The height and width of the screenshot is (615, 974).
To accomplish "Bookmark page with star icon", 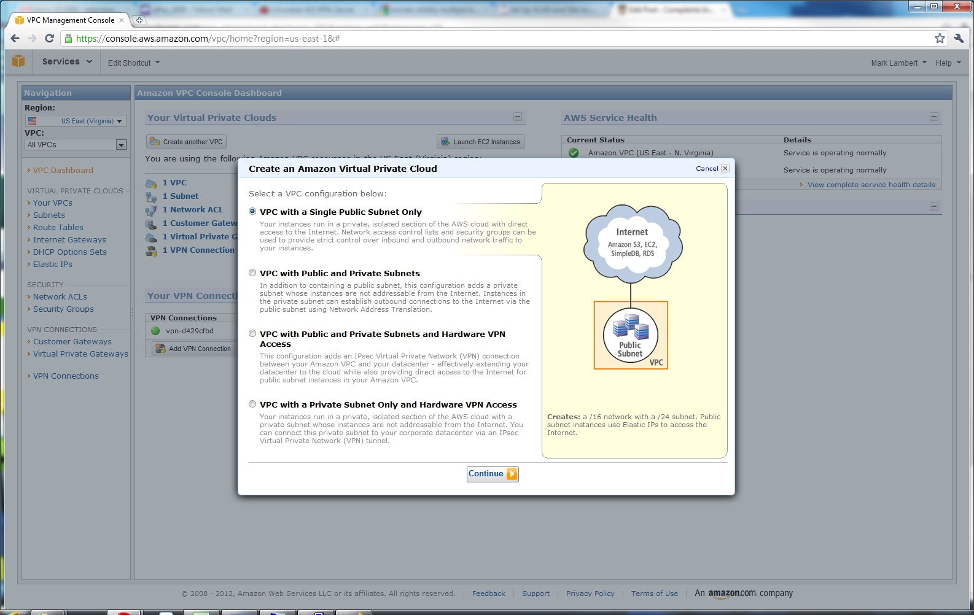I will 940,39.
